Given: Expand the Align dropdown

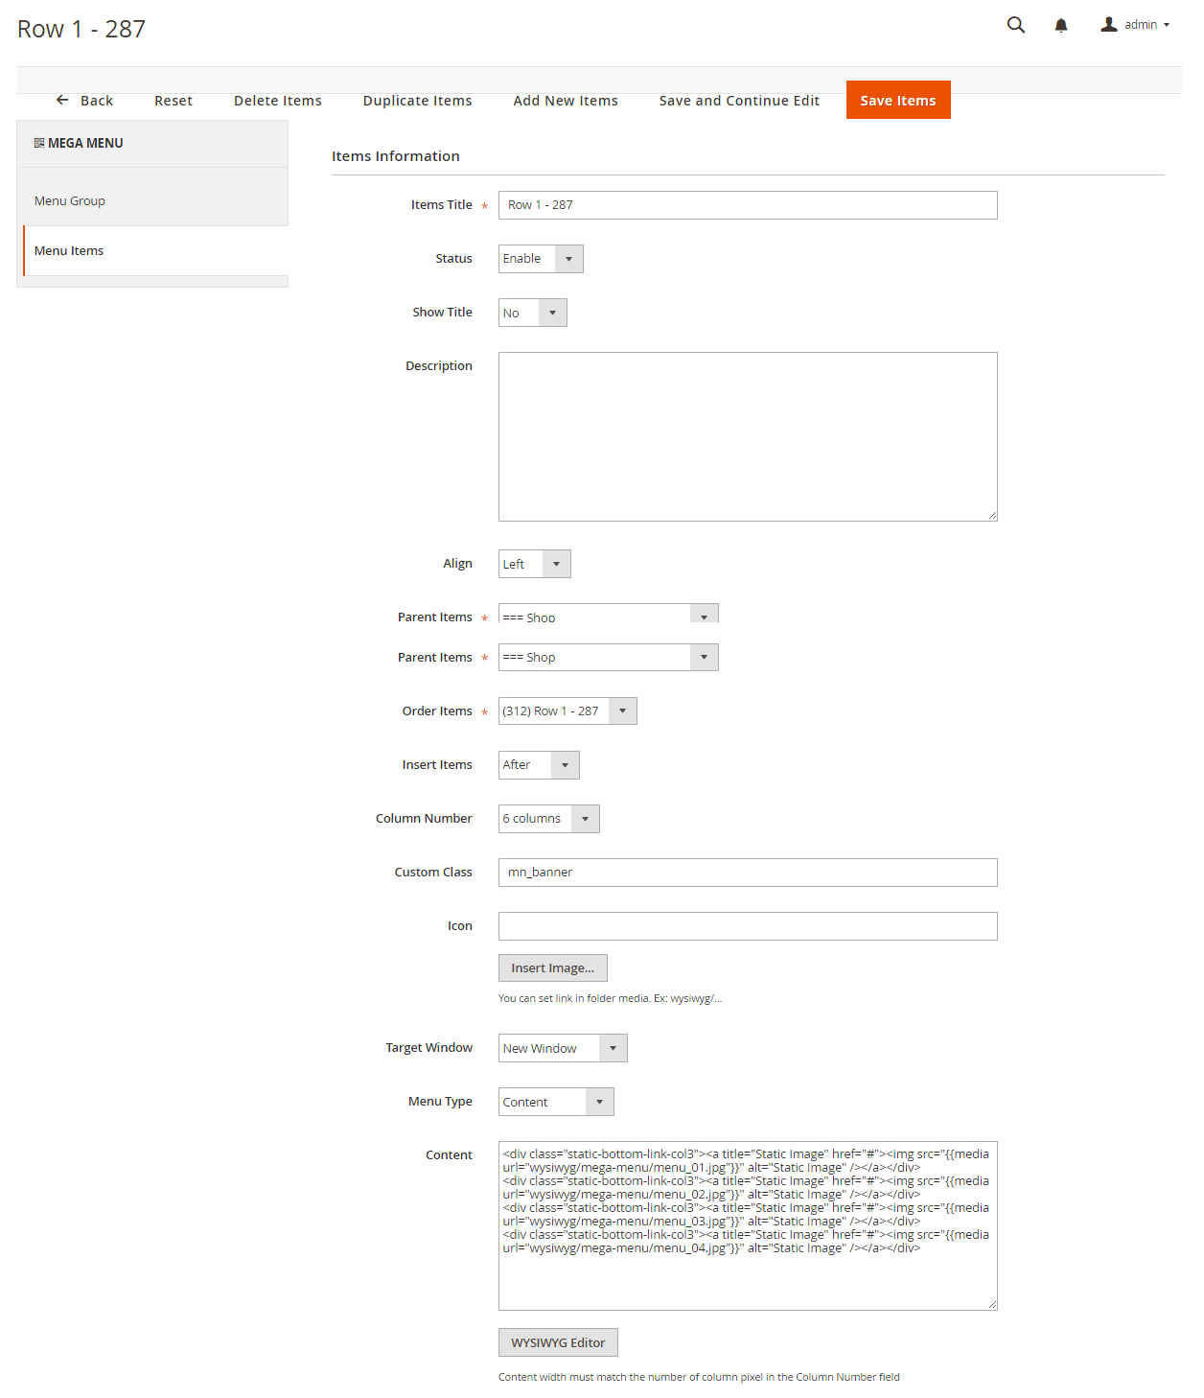Looking at the screenshot, I should pyautogui.click(x=534, y=564).
